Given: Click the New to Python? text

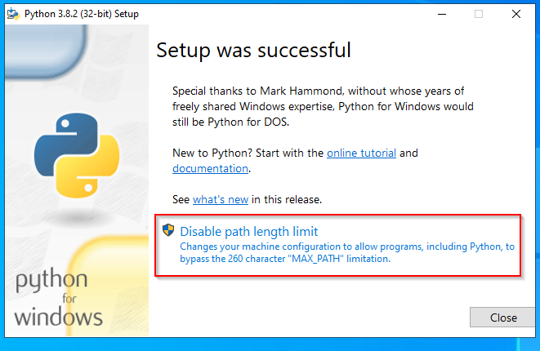Looking at the screenshot, I should tap(209, 153).
